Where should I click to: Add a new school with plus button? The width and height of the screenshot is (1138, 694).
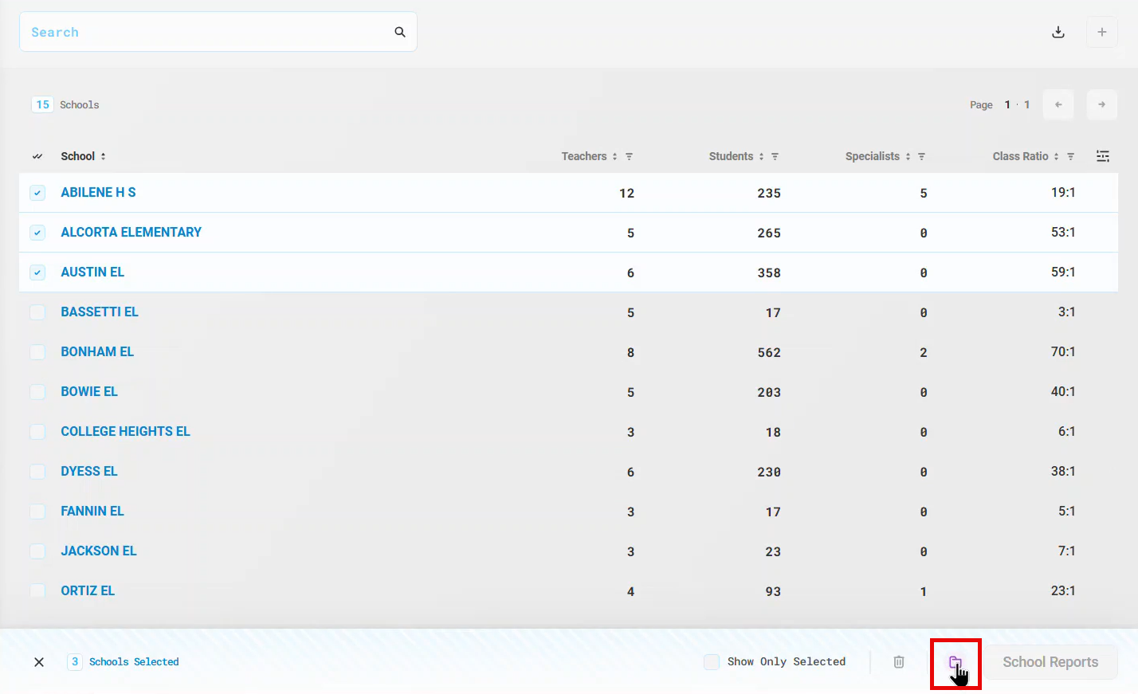(1102, 32)
